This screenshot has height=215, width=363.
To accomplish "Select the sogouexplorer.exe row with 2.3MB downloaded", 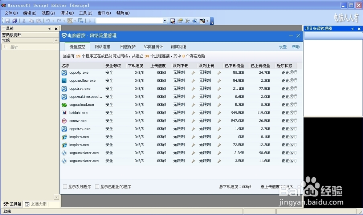I will pos(181,153).
